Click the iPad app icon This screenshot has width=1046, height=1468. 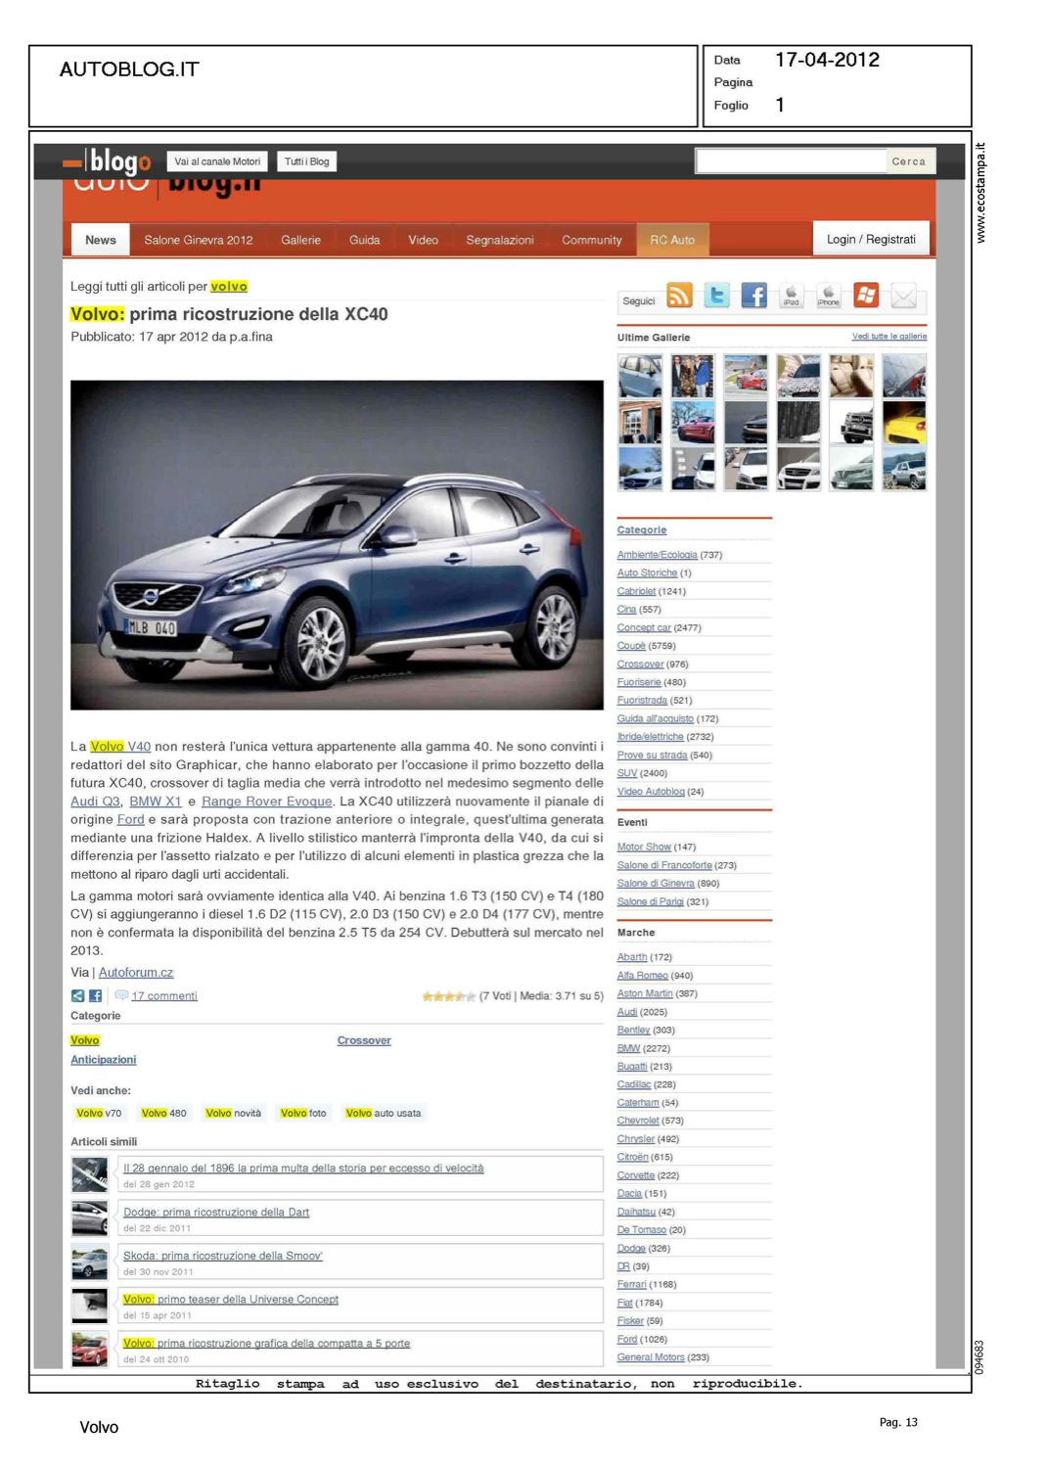[791, 295]
